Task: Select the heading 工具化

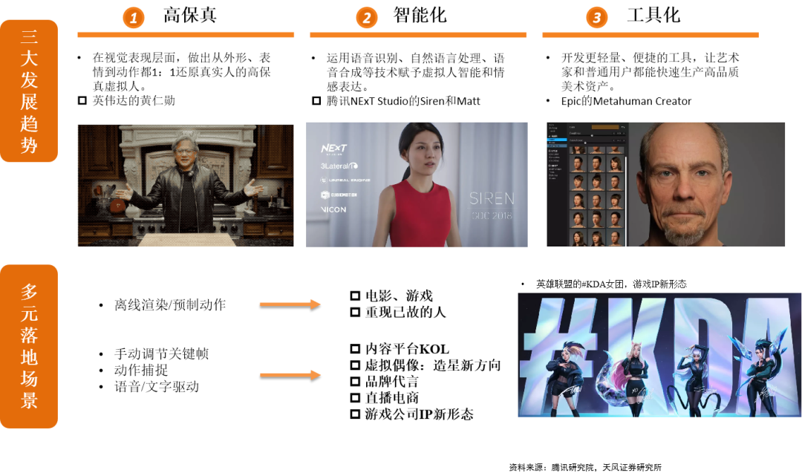Action: (653, 15)
